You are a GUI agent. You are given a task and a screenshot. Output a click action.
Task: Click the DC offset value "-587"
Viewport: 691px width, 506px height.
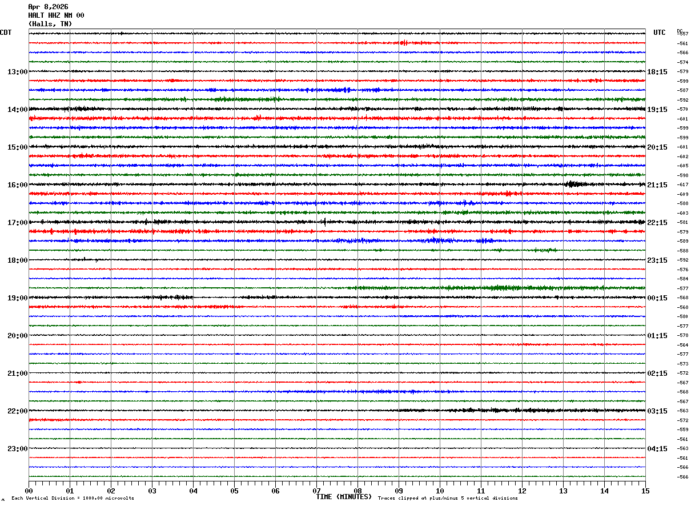(682, 91)
